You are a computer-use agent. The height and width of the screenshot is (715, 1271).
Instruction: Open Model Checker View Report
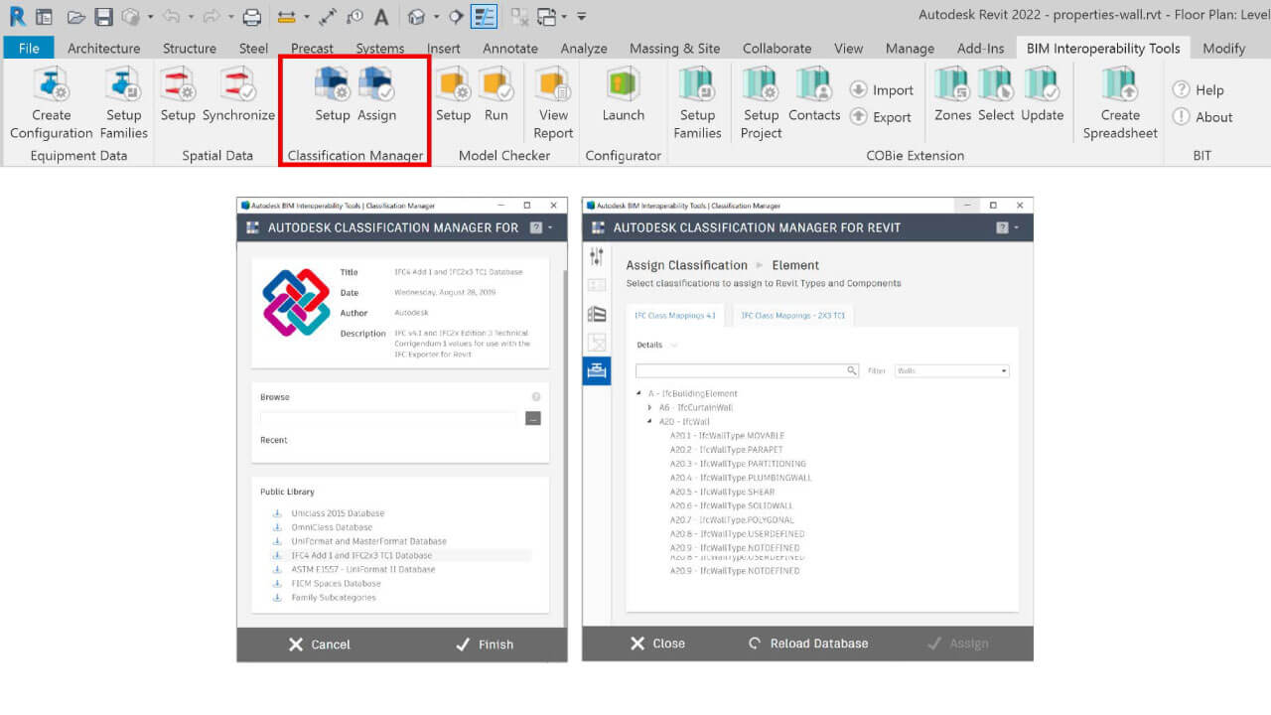[553, 104]
